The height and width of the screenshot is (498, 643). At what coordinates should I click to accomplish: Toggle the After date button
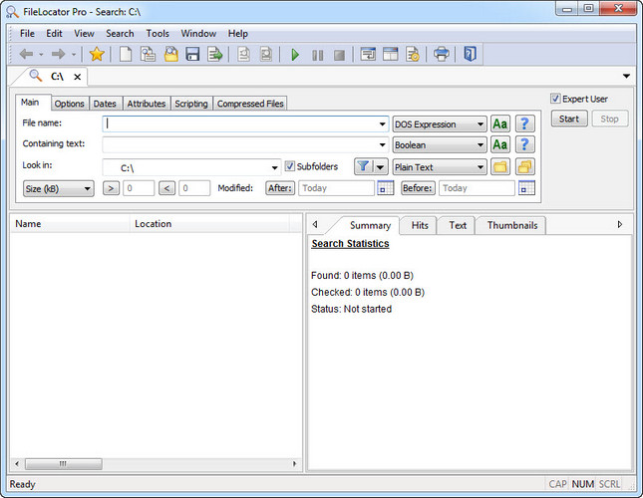[x=279, y=188]
